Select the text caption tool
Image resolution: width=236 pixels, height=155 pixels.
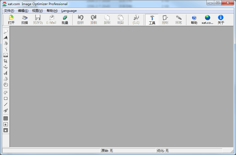[x=6, y=73]
